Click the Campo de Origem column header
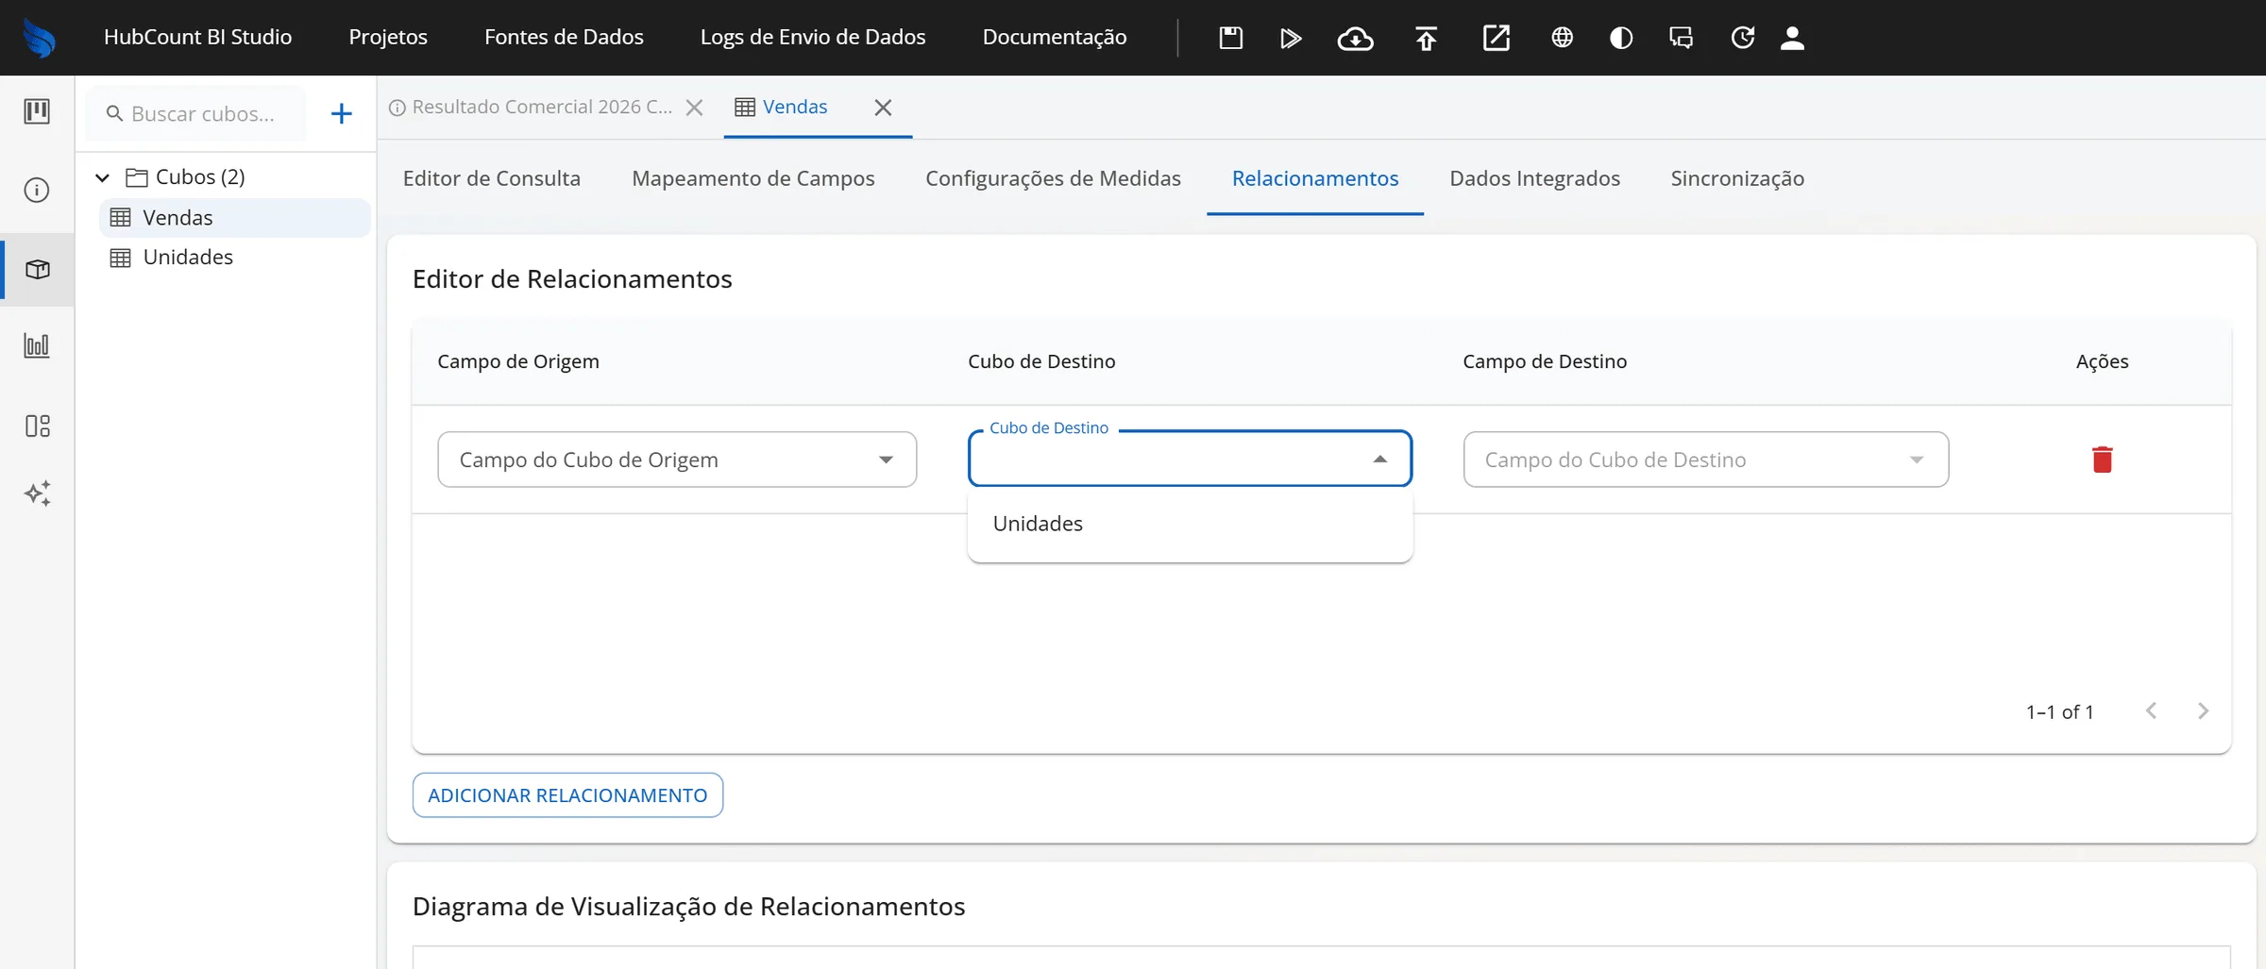Image resolution: width=2266 pixels, height=969 pixels. tap(517, 361)
